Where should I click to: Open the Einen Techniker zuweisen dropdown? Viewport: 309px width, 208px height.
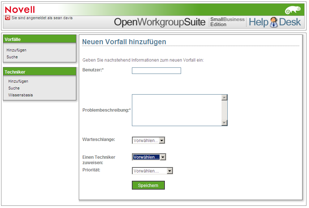(149, 157)
